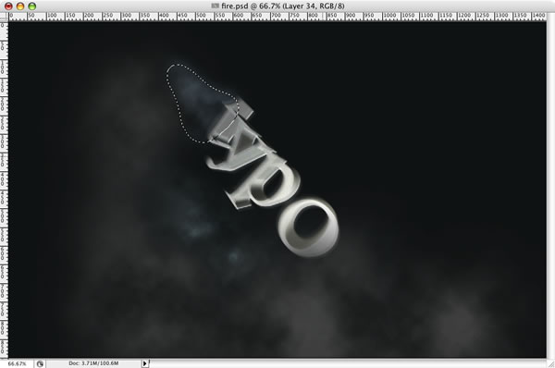This screenshot has height=368, width=555.
Task: Open the status bar file info icon
Action: 40,363
